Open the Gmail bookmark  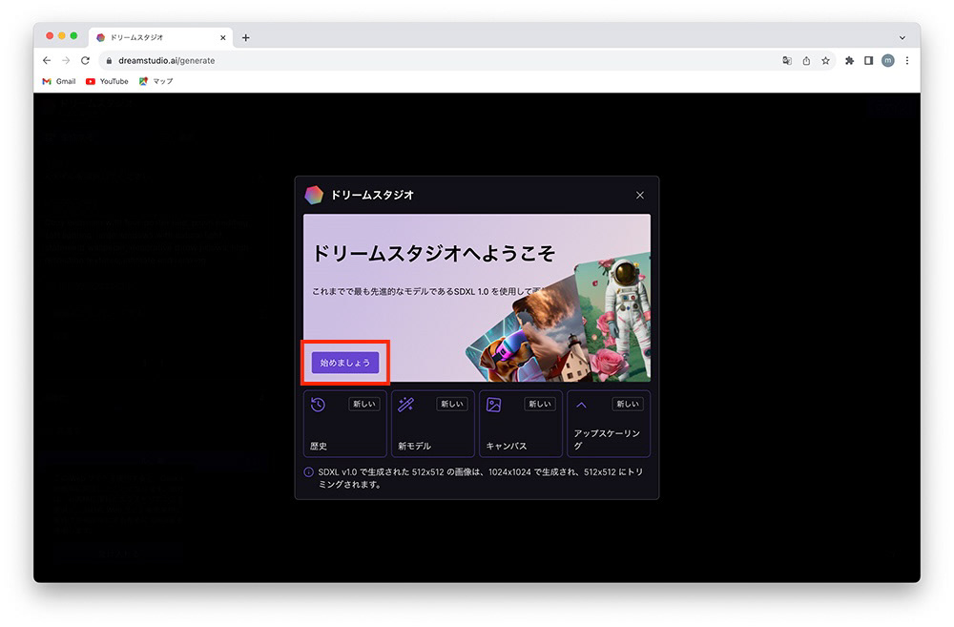coord(59,81)
